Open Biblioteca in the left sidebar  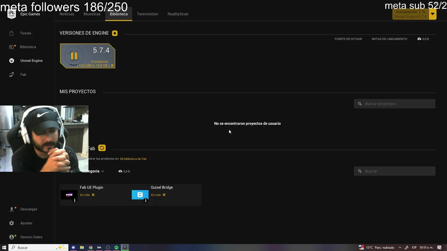(27, 47)
